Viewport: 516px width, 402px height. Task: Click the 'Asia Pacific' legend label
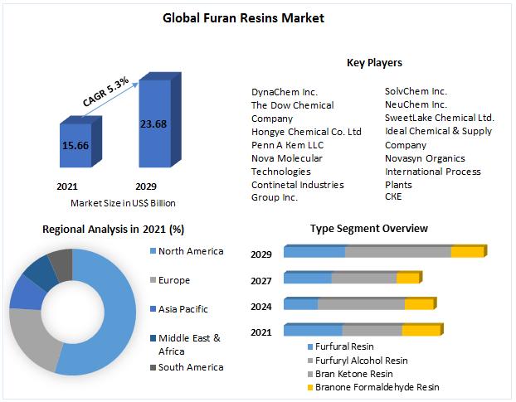[183, 309]
